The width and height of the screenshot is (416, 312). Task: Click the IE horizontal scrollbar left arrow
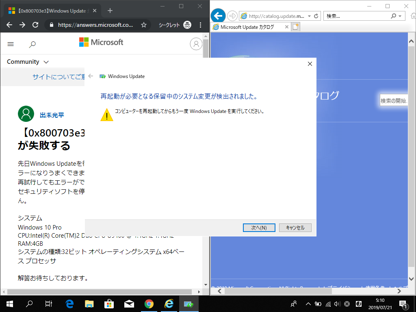pyautogui.click(x=219, y=291)
